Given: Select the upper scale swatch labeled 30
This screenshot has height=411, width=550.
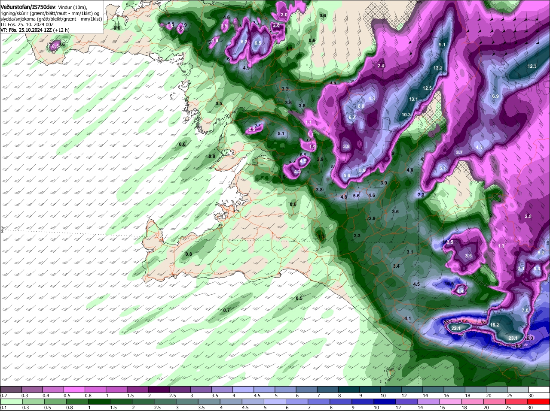Looking at the screenshot, I should (x=539, y=389).
